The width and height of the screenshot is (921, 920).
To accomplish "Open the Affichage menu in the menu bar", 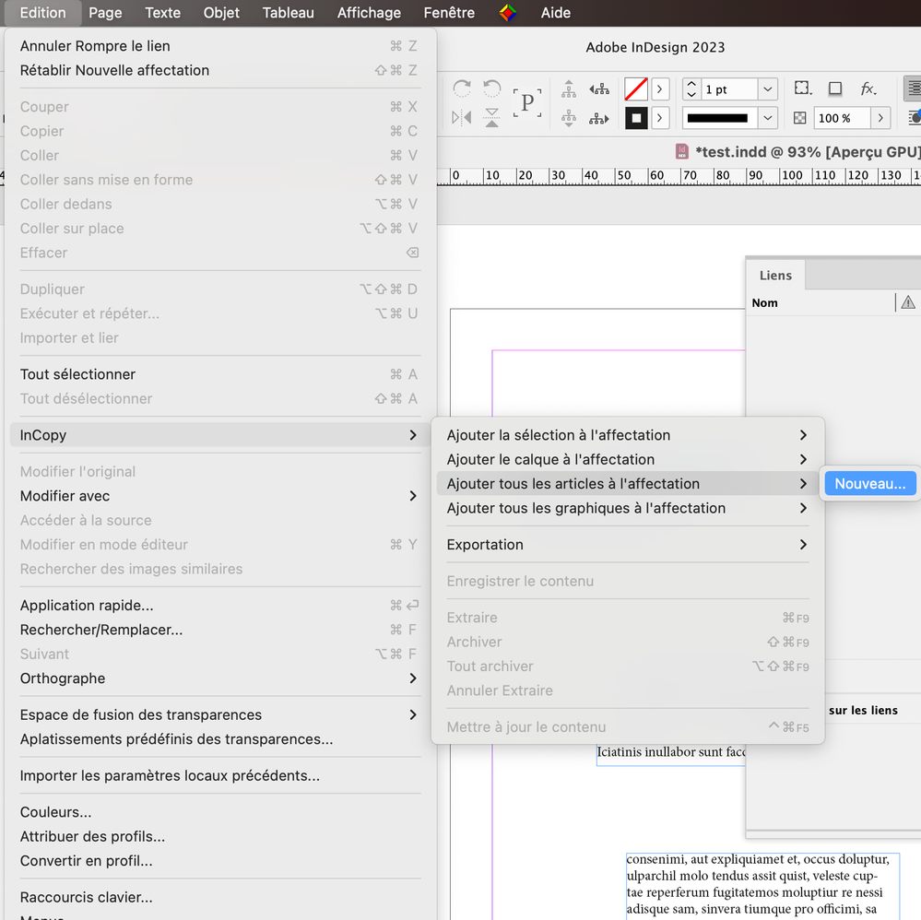I will coord(369,13).
